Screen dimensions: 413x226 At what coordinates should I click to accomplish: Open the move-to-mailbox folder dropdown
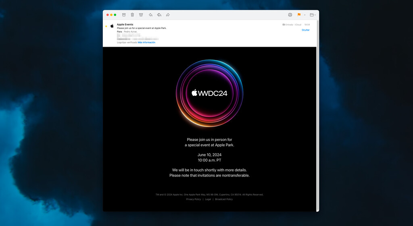click(313, 15)
